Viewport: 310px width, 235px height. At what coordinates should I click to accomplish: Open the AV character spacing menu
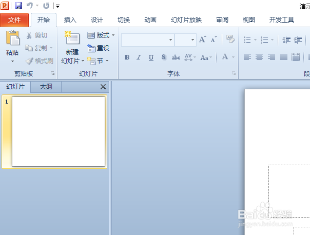pyautogui.click(x=190, y=57)
